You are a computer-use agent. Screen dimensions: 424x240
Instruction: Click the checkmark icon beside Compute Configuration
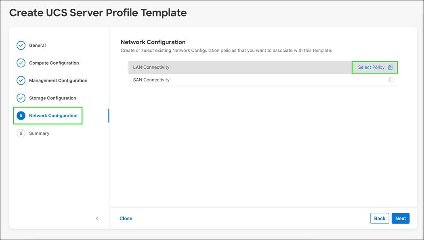21,63
